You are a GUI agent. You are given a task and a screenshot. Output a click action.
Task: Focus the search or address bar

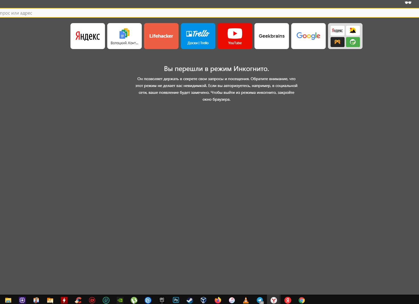(x=209, y=13)
